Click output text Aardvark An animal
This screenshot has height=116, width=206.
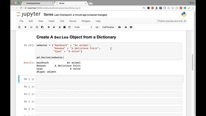(x=59, y=63)
